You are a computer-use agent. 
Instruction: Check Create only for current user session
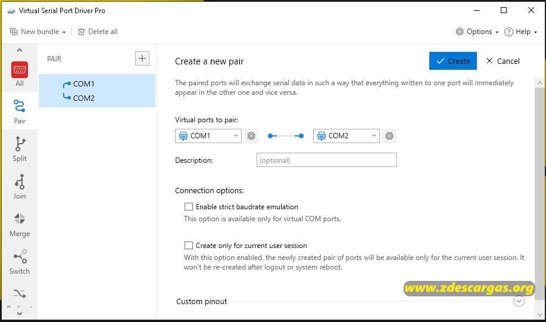pos(188,246)
